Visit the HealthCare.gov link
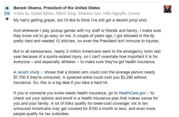 (132, 93)
